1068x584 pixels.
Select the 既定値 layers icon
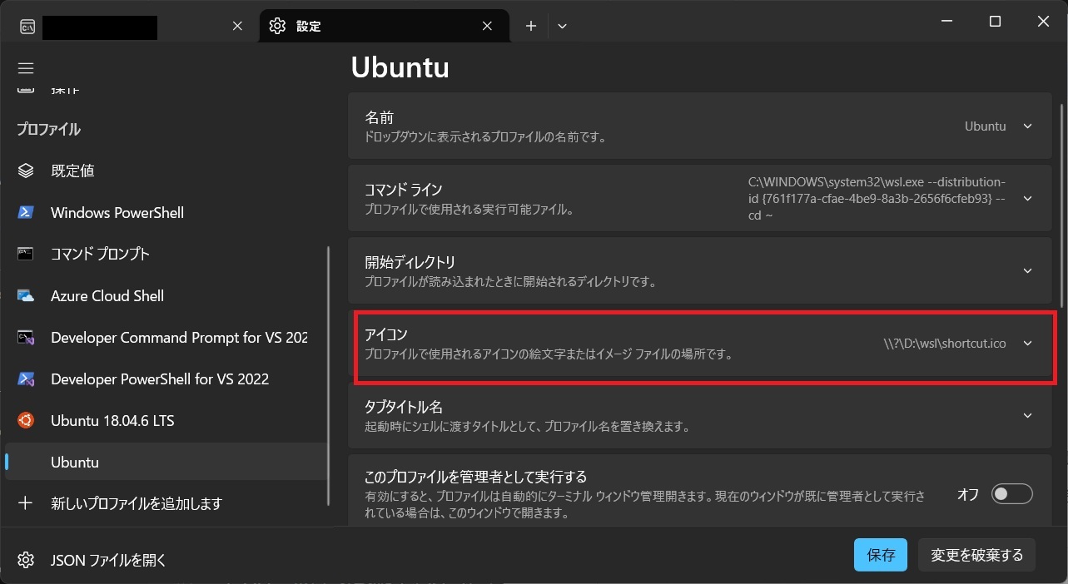coord(26,171)
